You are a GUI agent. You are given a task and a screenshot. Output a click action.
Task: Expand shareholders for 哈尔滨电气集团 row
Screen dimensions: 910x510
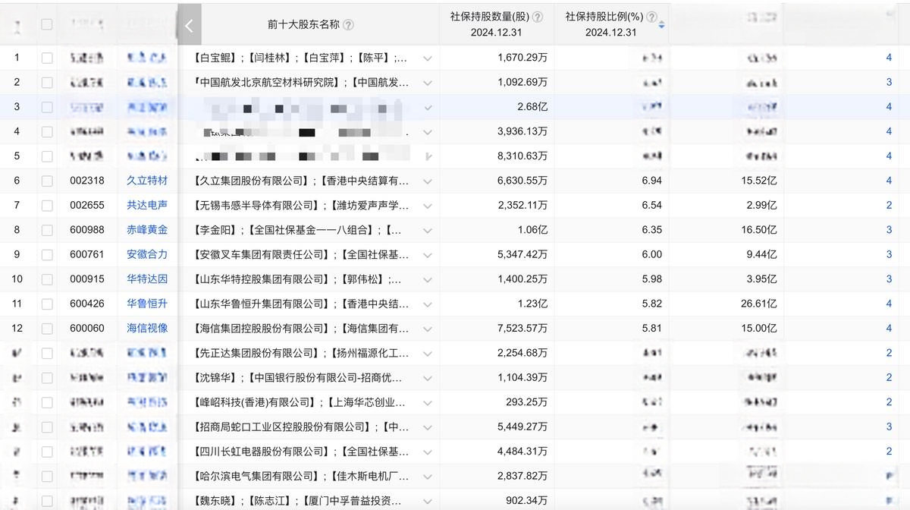428,477
